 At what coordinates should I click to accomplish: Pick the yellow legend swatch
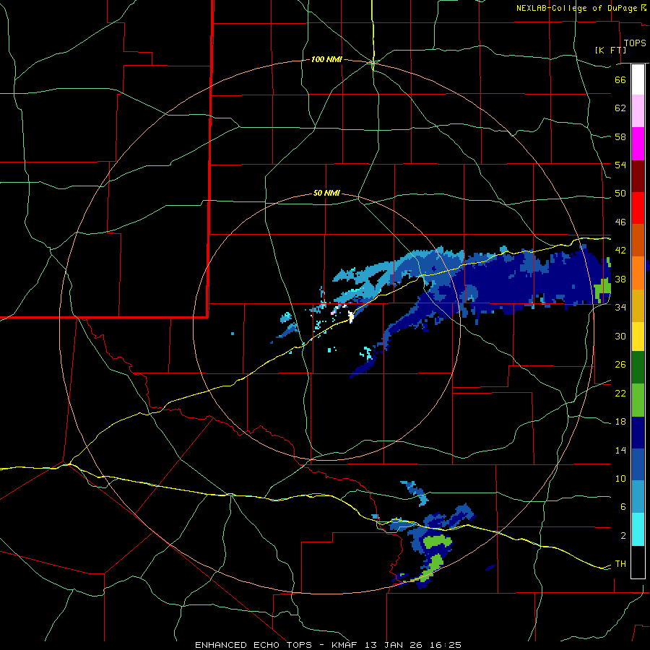point(638,337)
